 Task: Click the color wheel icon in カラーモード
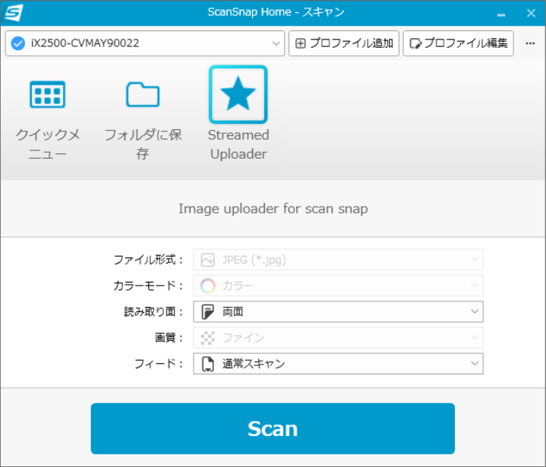207,286
